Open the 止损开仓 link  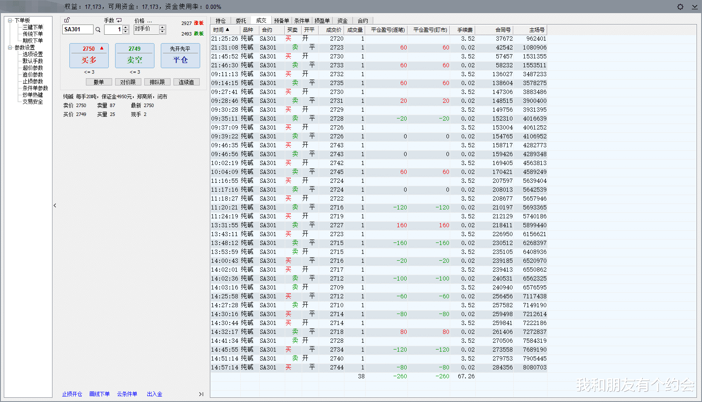[x=72, y=394]
